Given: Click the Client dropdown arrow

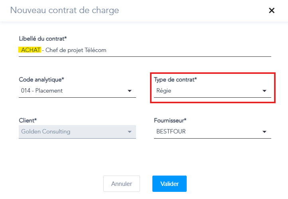Looking at the screenshot, I should pos(129,132).
